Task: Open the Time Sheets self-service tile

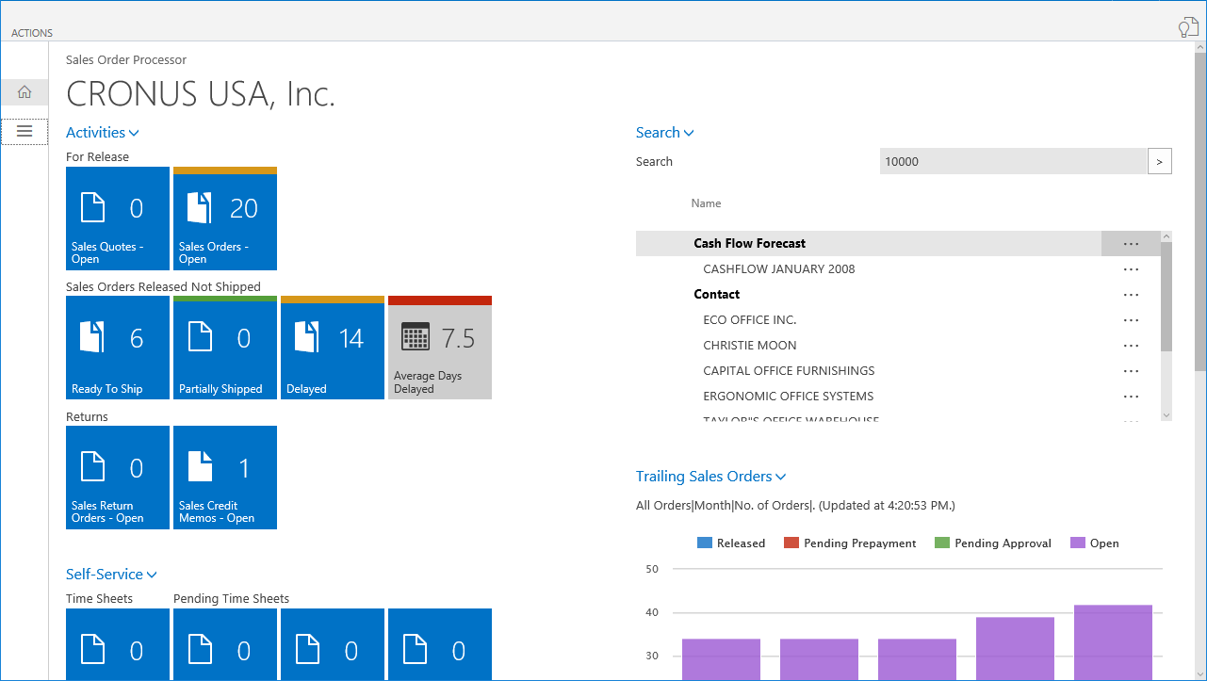Action: point(118,644)
